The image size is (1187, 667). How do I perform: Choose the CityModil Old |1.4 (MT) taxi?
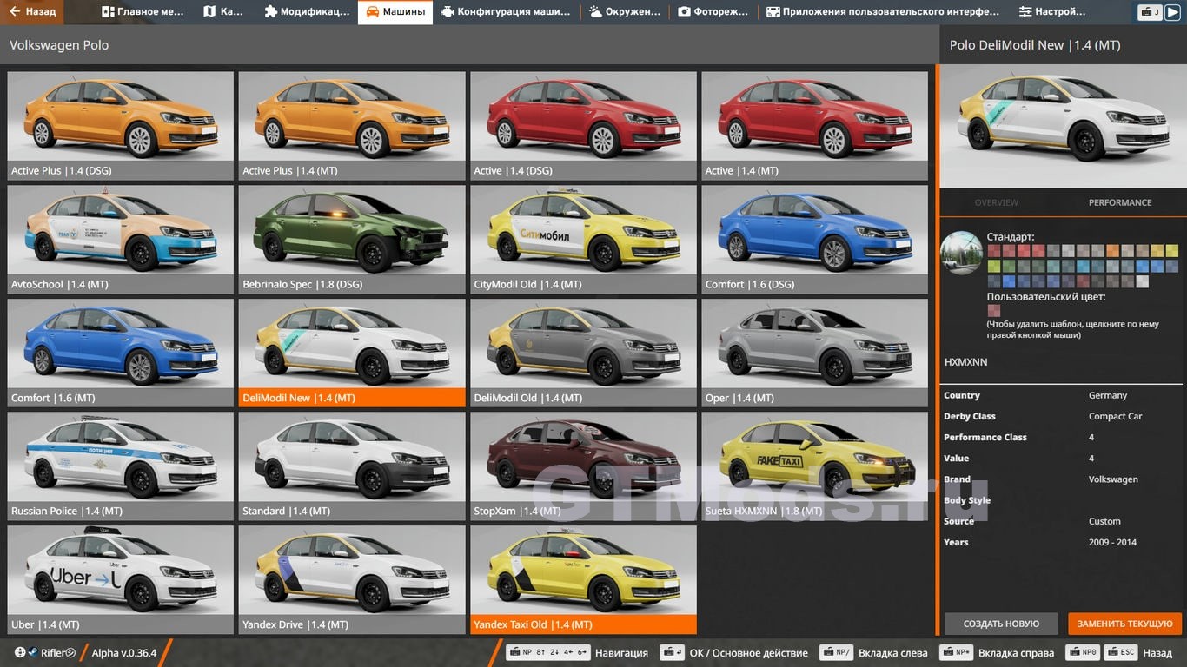pos(583,239)
